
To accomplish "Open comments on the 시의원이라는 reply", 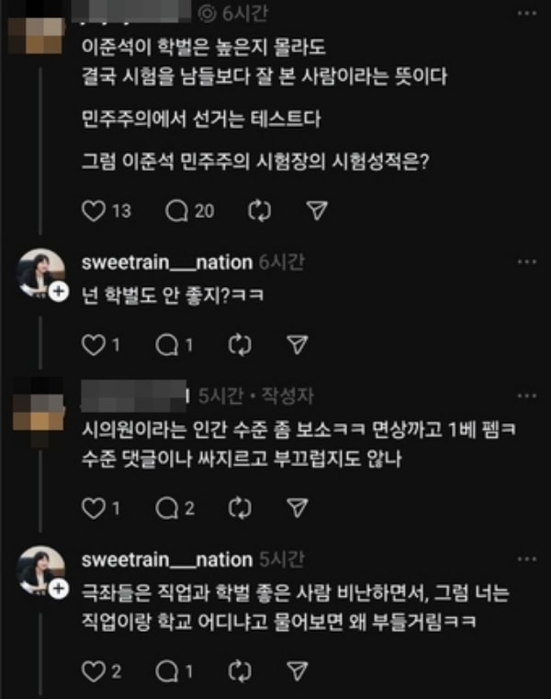I will click(167, 509).
